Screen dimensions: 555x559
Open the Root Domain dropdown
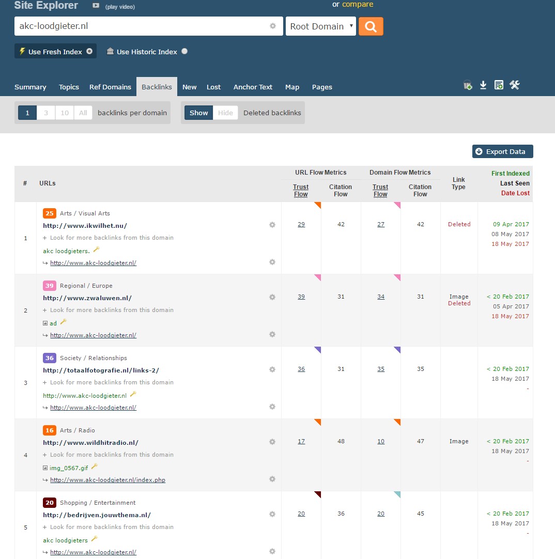pyautogui.click(x=320, y=26)
